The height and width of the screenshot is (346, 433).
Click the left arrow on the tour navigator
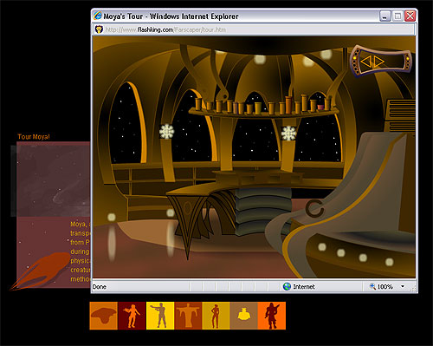pyautogui.click(x=365, y=62)
